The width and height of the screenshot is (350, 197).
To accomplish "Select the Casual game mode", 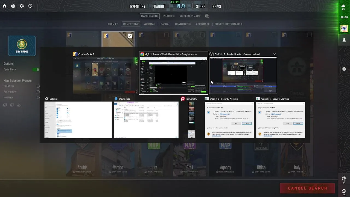I will [165, 24].
